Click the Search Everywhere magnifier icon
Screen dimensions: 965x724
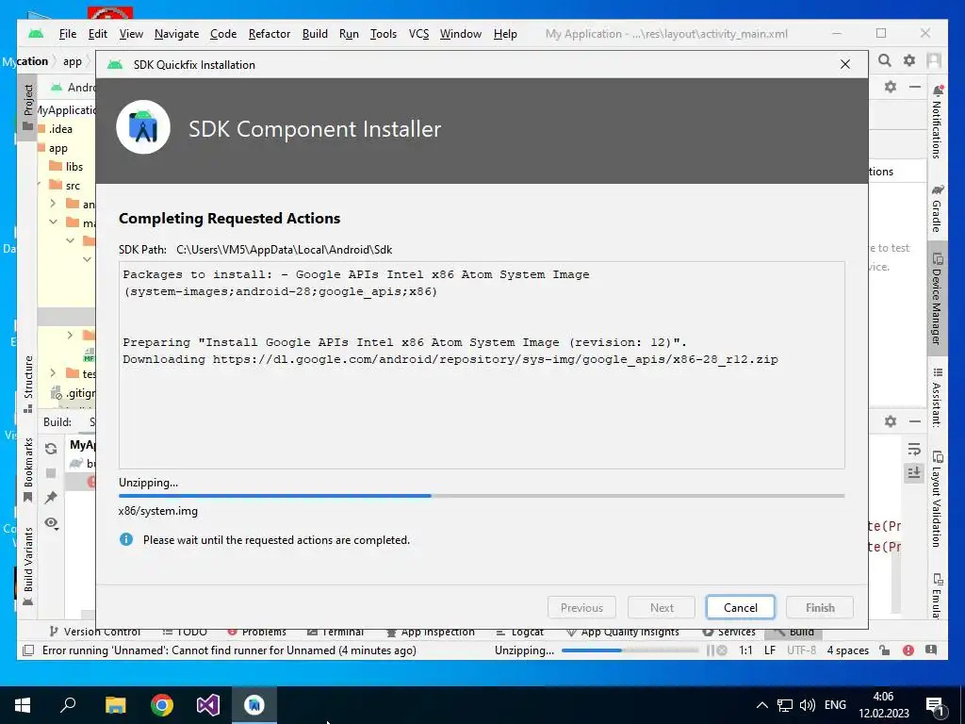[885, 60]
